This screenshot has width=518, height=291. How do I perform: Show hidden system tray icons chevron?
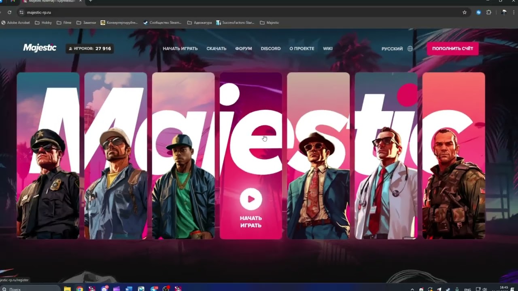point(412,289)
